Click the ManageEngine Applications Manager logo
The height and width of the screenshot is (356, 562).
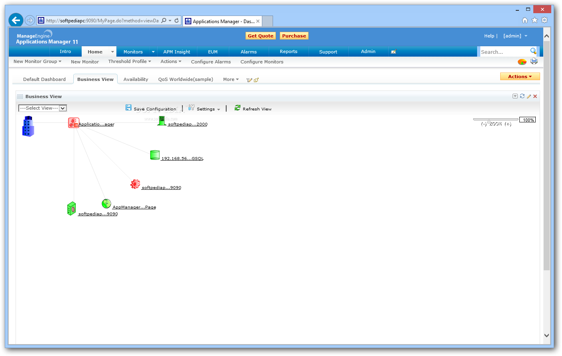[x=47, y=38]
